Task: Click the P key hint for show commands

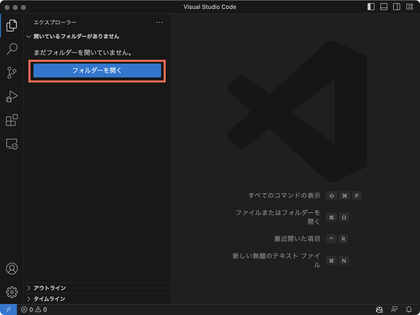Action: 357,196
